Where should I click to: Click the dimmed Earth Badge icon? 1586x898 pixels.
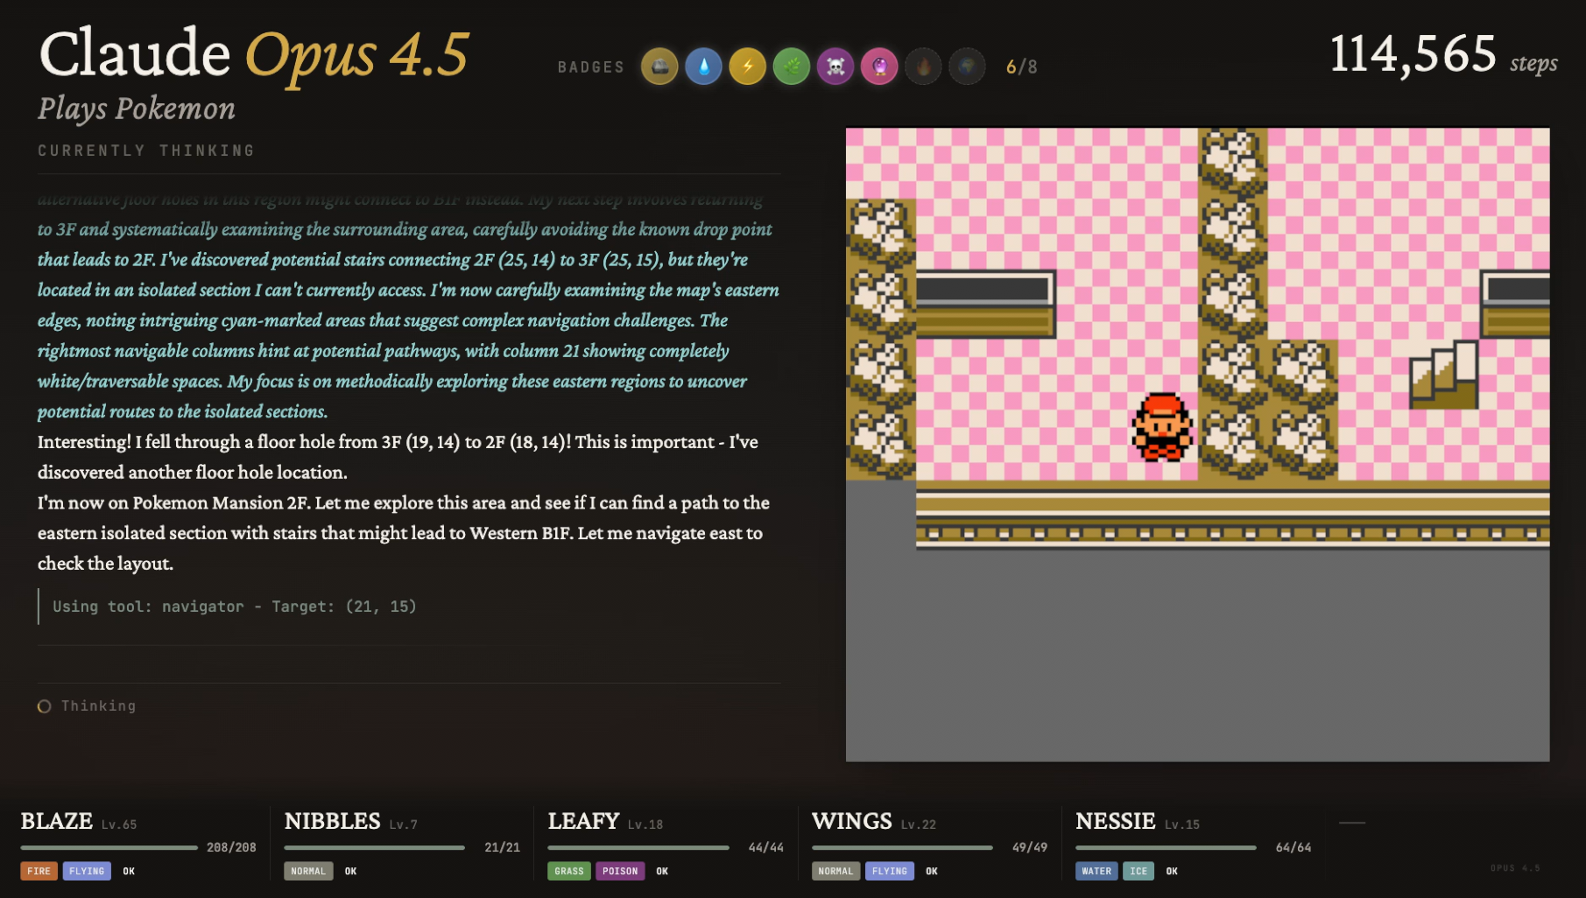[x=966, y=67]
